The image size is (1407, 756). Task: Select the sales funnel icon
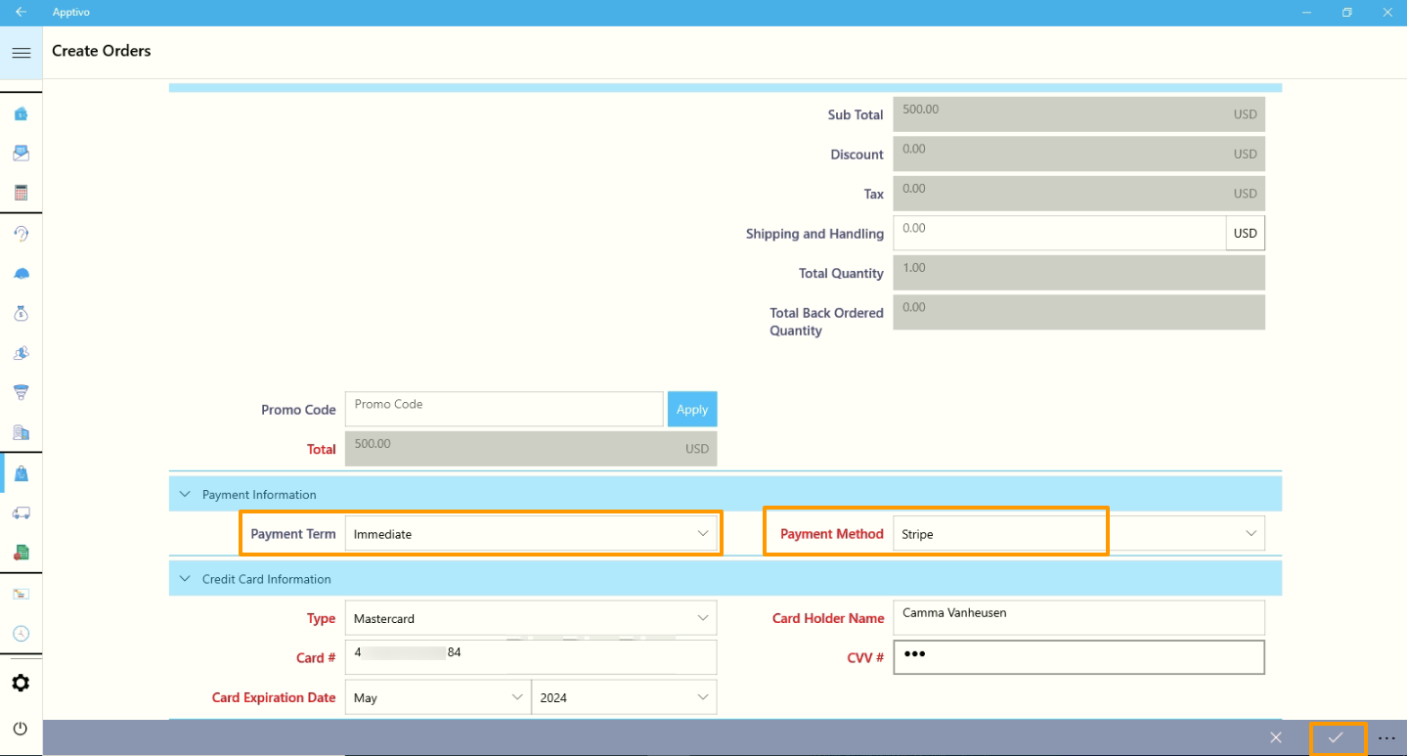[21, 392]
